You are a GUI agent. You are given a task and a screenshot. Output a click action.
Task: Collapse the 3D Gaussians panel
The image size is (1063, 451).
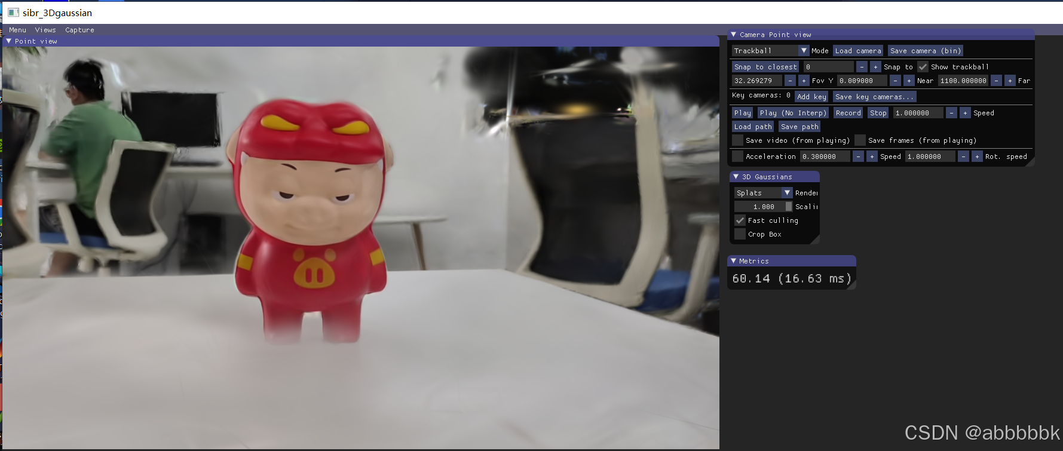(x=736, y=177)
